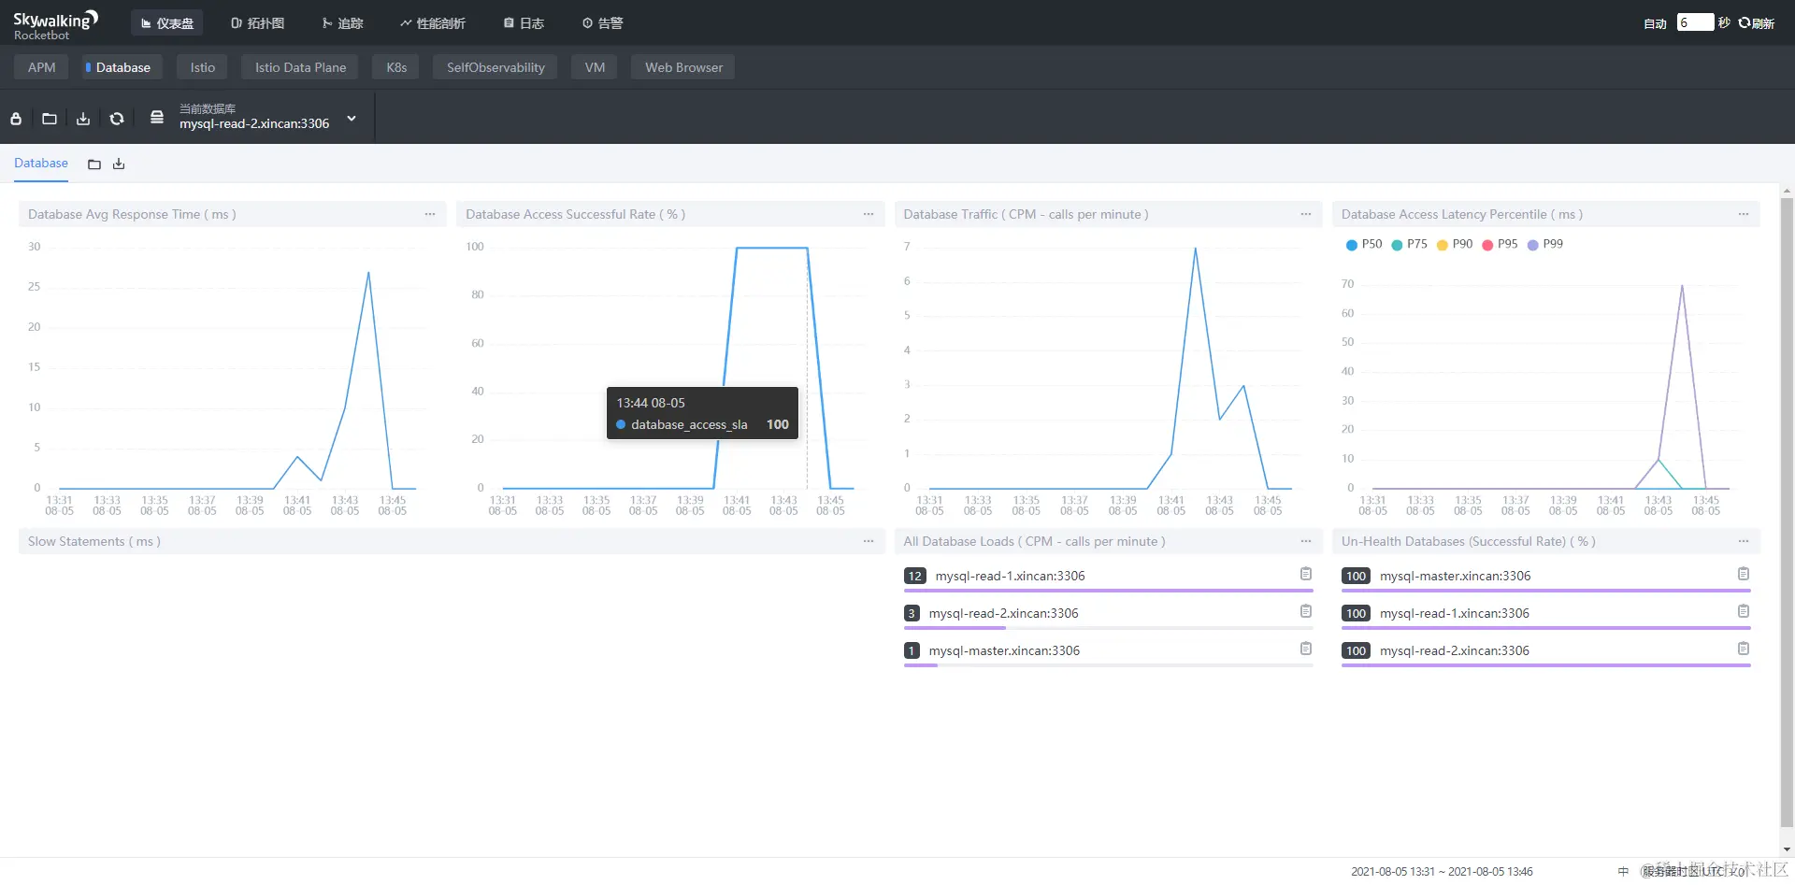Toggle the P75 legend series
Image resolution: width=1795 pixels, height=885 pixels.
(1409, 244)
